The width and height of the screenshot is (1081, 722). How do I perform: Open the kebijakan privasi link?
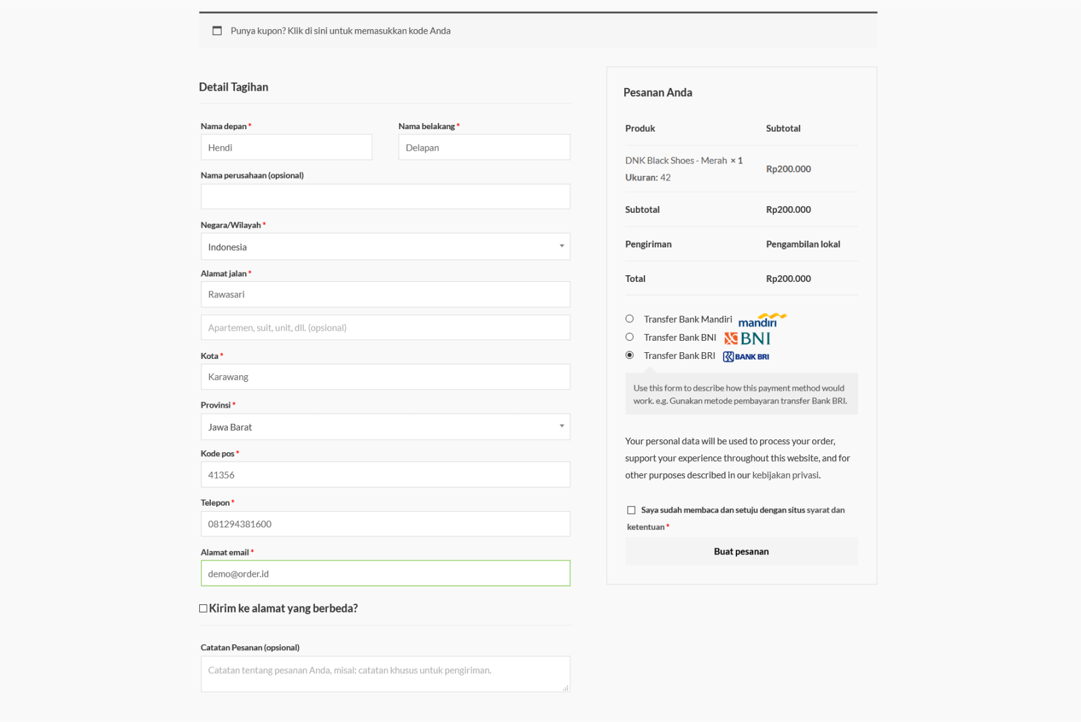(x=786, y=475)
